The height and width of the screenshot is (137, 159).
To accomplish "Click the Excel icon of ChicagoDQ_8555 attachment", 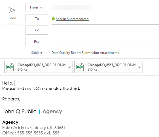I will point(80,67).
